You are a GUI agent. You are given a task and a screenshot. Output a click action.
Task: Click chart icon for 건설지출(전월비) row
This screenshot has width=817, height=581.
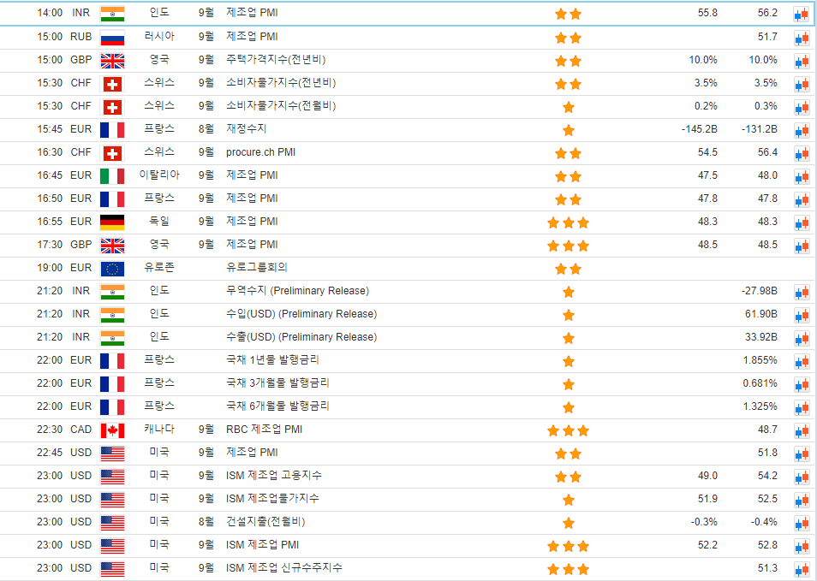801,523
